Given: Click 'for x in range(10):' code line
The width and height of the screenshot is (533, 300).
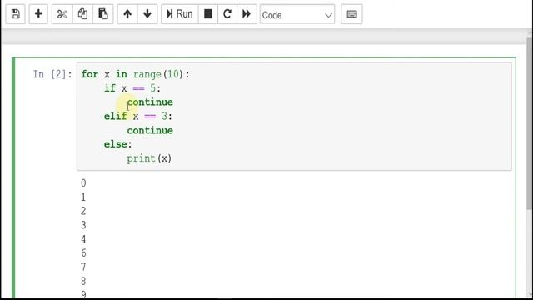Looking at the screenshot, I should (x=135, y=74).
